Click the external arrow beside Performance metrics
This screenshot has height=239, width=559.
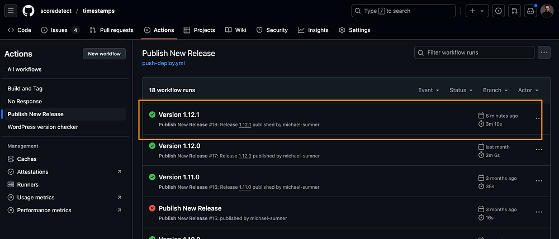point(119,211)
